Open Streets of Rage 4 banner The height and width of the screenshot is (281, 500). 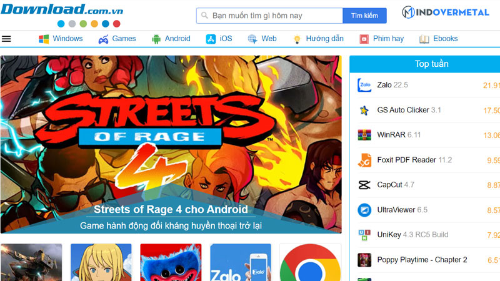(171, 144)
